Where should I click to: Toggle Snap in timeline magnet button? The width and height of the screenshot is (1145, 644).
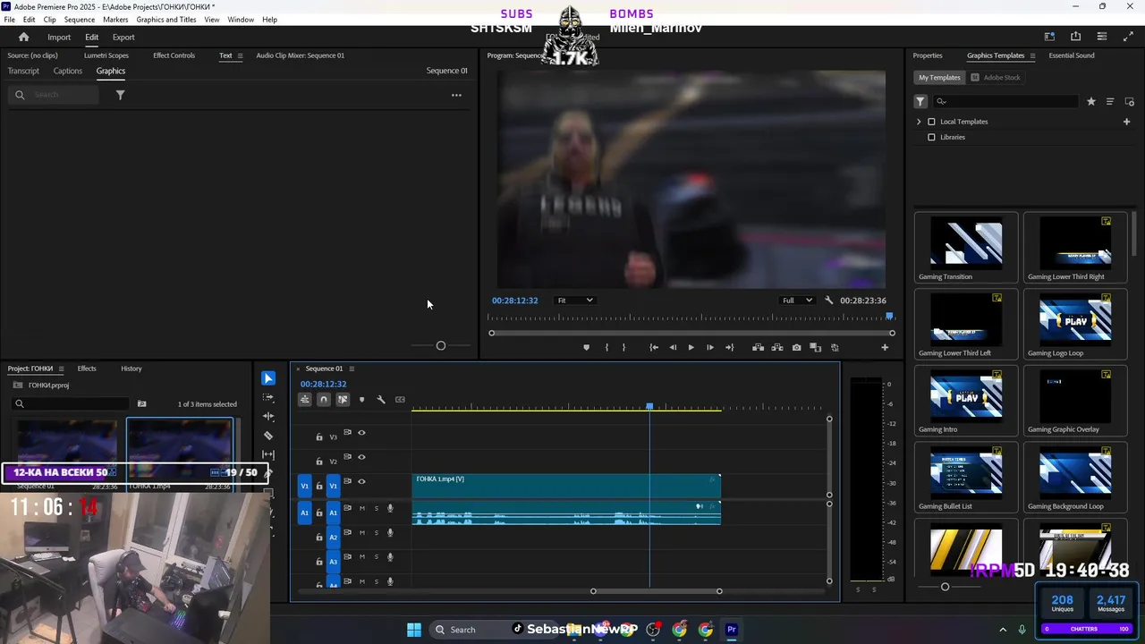(324, 400)
